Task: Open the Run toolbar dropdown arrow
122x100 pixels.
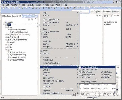Action: [51, 8]
